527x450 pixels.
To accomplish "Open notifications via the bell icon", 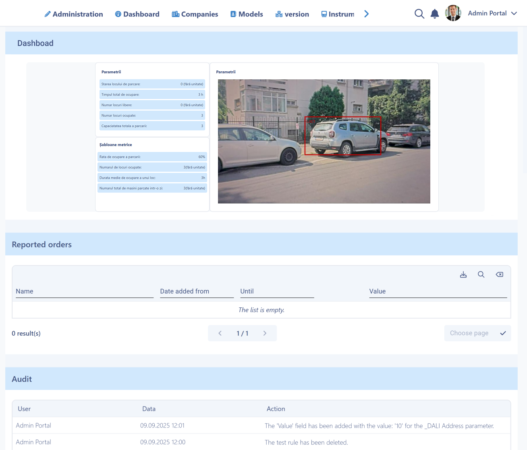I will pos(434,14).
